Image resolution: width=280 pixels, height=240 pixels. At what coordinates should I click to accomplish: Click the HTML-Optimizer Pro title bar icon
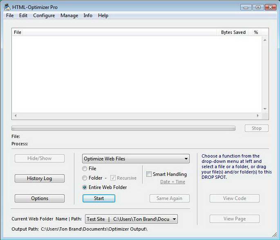click(x=7, y=7)
